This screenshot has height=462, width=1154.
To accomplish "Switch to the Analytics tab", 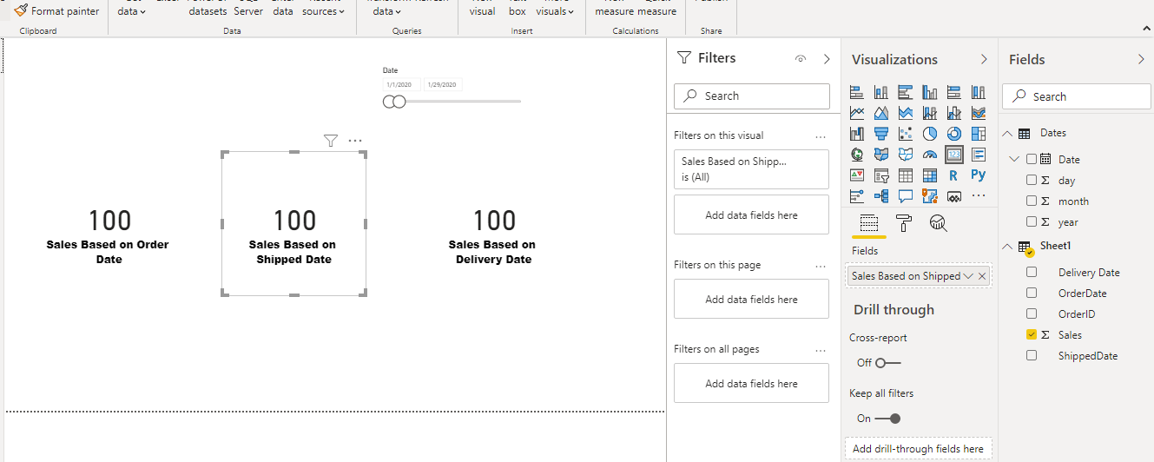I will 938,224.
